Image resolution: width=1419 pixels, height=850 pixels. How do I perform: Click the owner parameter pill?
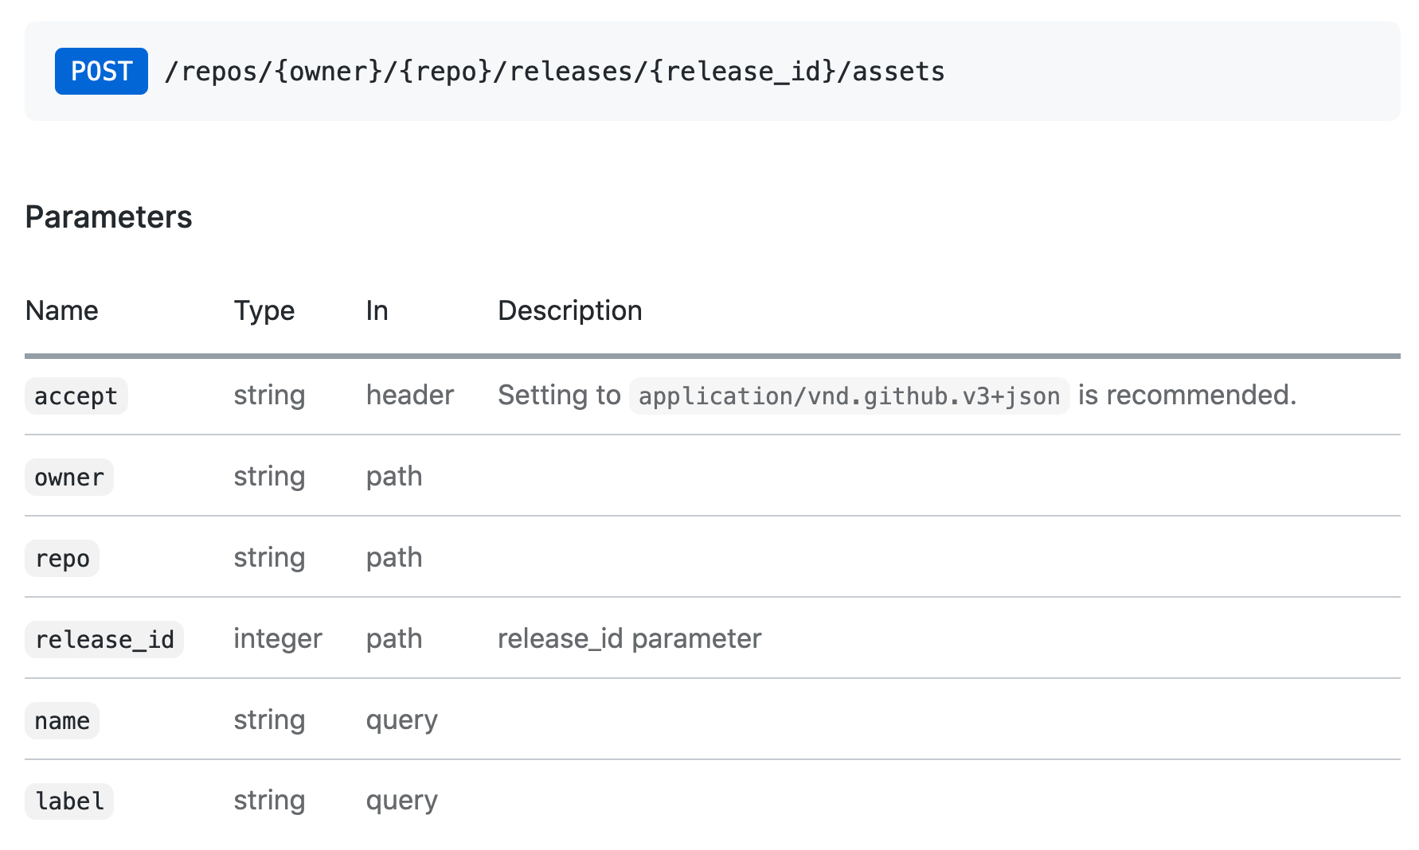pos(68,477)
